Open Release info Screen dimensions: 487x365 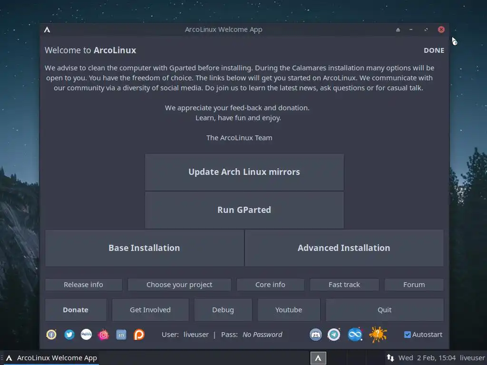83,285
